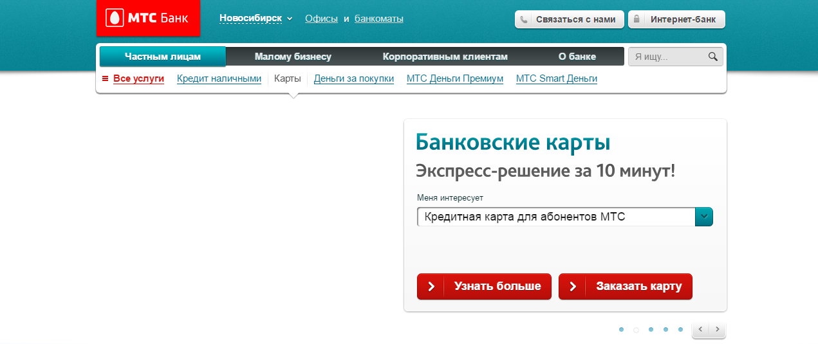
Task: Click the Интернет-банк button
Action: pos(676,19)
